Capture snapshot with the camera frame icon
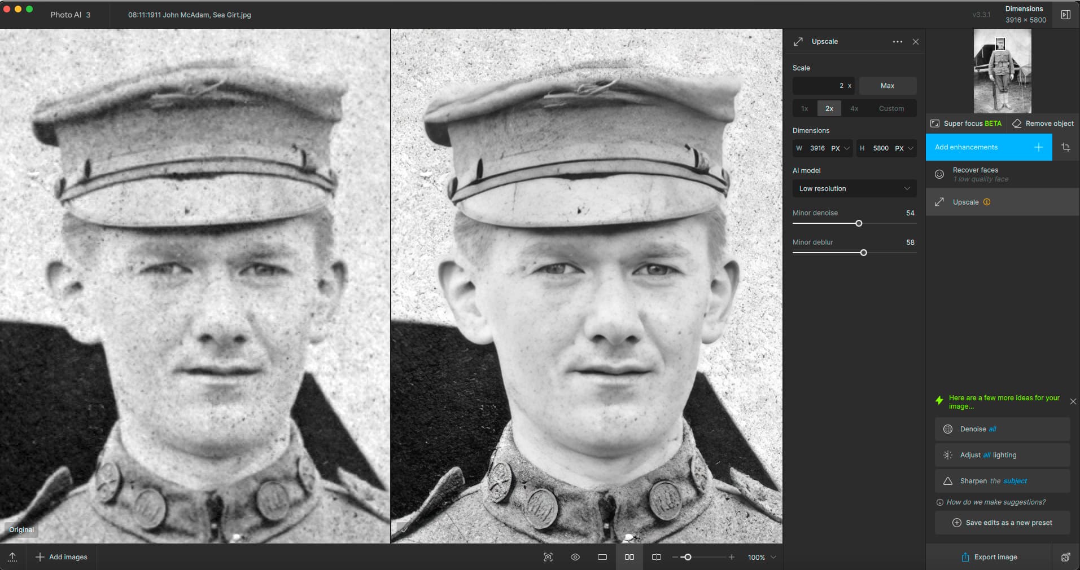The image size is (1080, 570). 548,557
